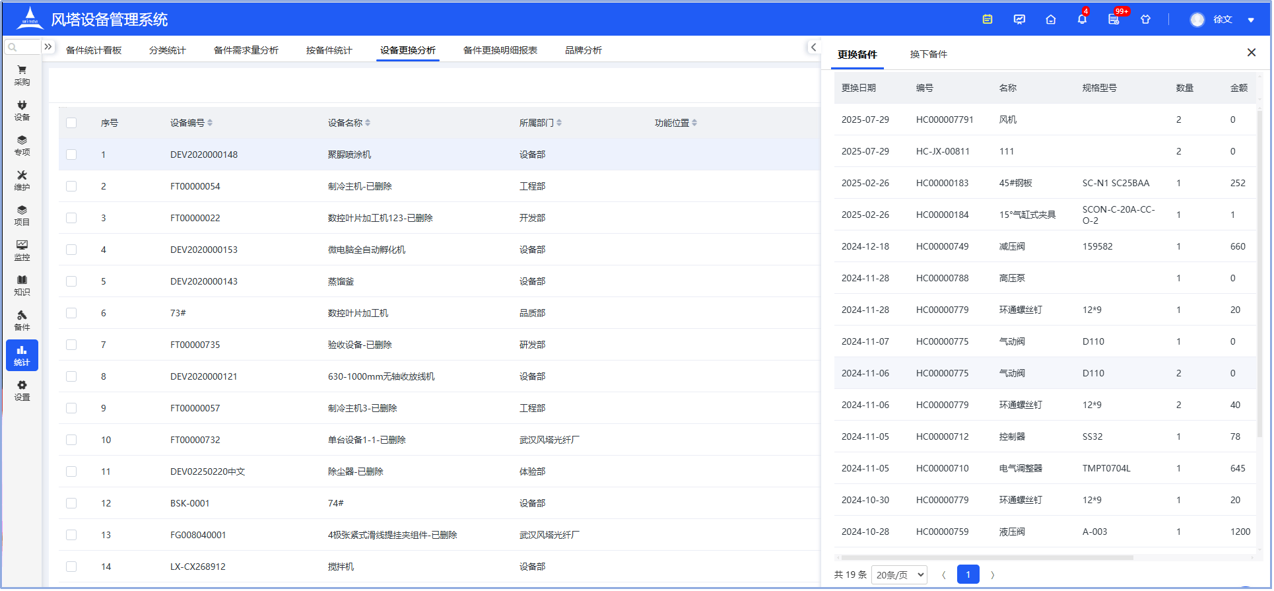Click the yellow notes icon in header
The height and width of the screenshot is (591, 1274).
point(988,19)
